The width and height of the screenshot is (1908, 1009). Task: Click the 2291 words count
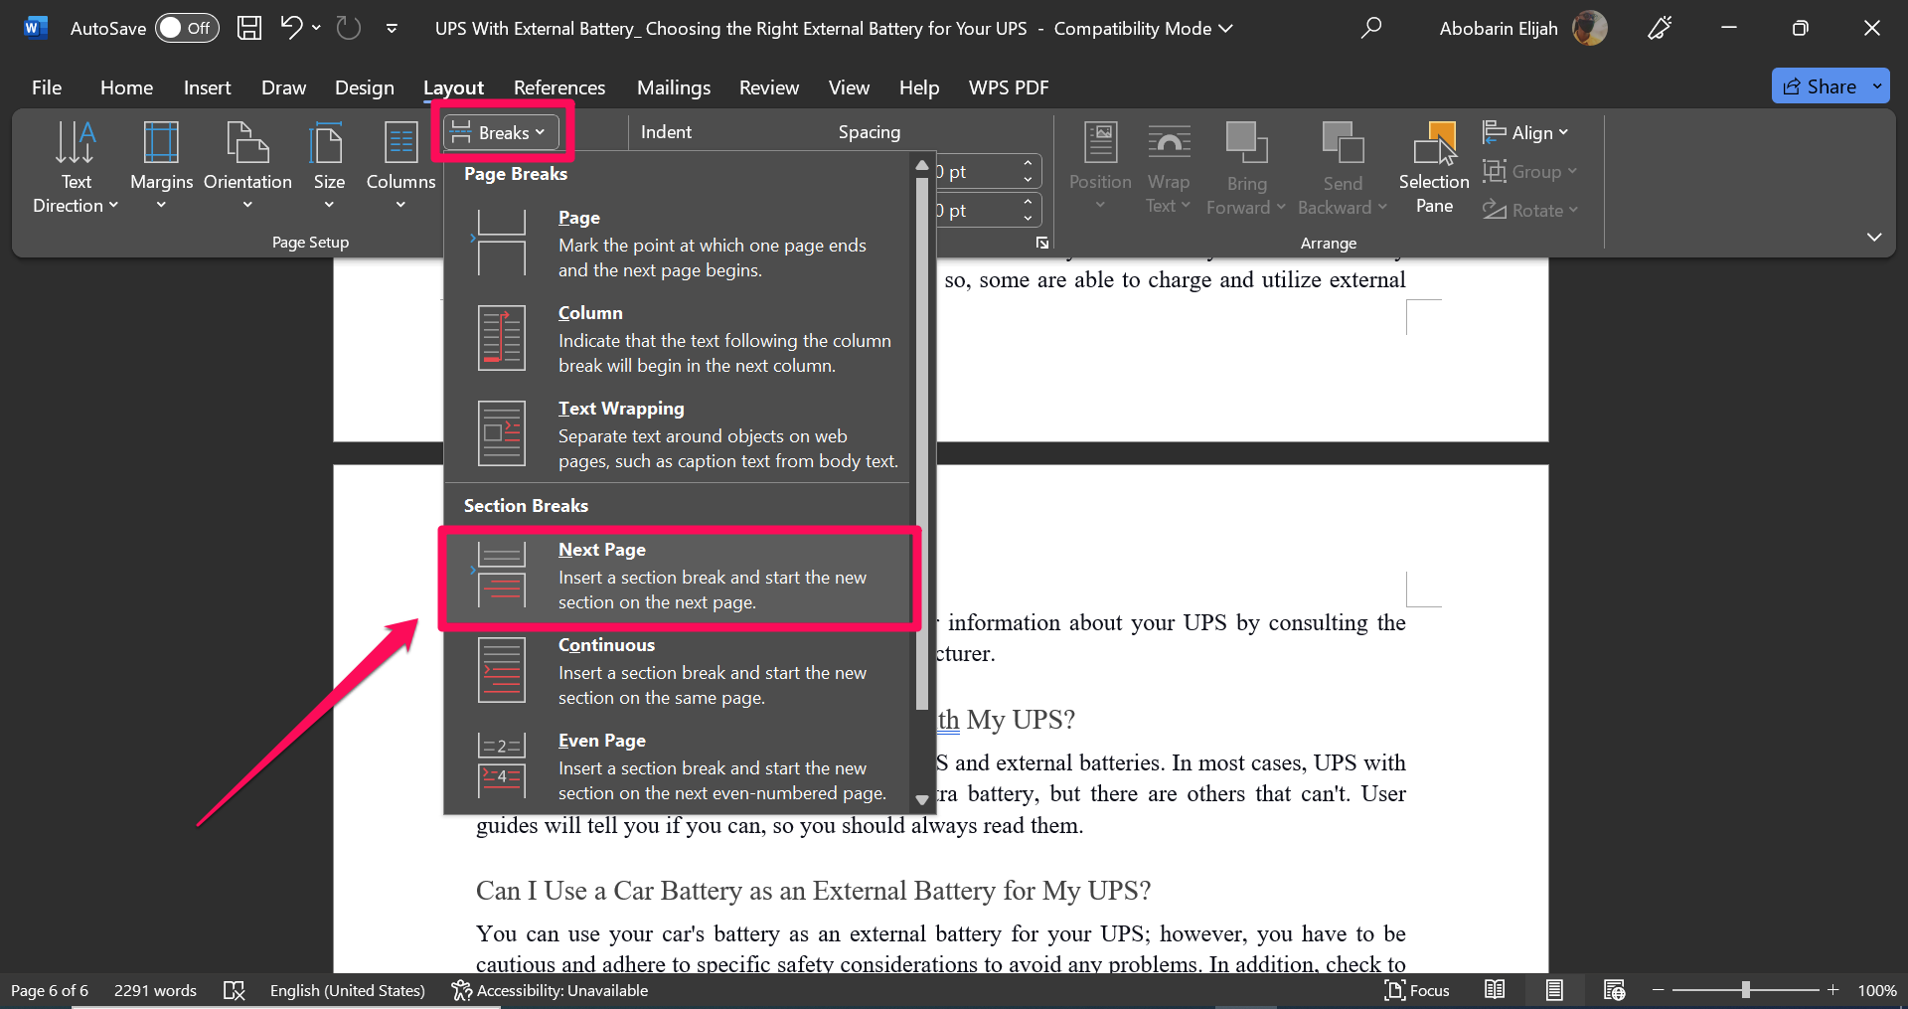point(155,990)
